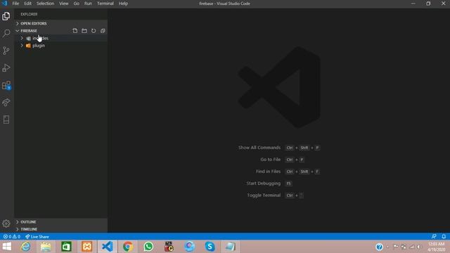The width and height of the screenshot is (450, 253).
Task: Create a new folder in FIREBASE explorer
Action: click(84, 31)
